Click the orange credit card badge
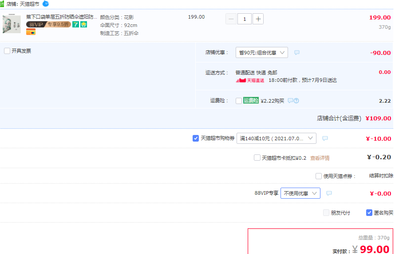The image size is (395, 254). tap(31, 32)
